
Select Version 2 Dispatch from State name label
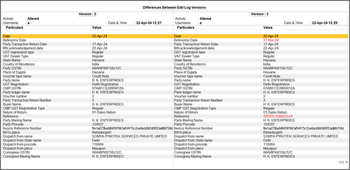(22, 140)
